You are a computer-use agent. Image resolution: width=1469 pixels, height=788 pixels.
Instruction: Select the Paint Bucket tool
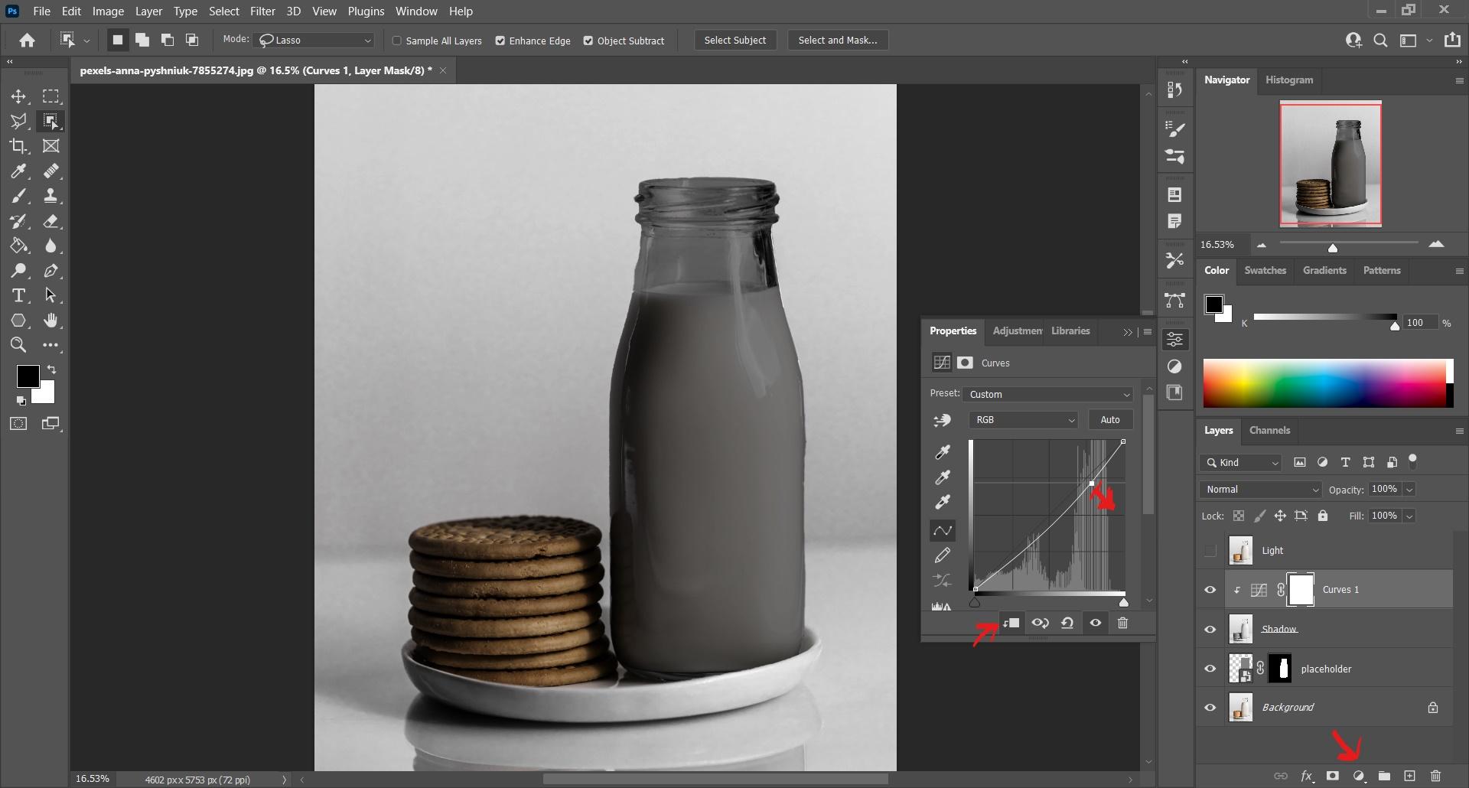click(x=18, y=246)
